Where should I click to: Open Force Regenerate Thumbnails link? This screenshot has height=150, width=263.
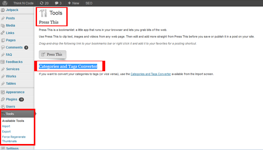pyautogui.click(x=14, y=139)
